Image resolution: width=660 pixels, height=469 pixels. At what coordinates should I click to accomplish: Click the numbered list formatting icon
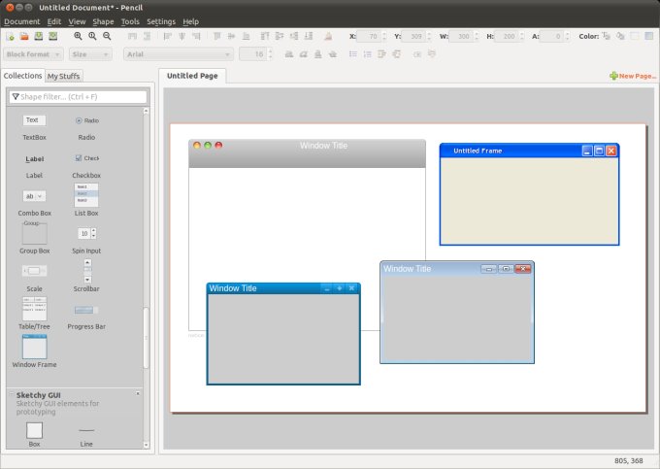368,53
